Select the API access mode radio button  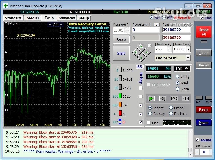tap(151, 17)
